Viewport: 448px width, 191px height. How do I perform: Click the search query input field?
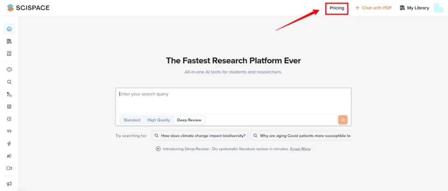coord(233,100)
